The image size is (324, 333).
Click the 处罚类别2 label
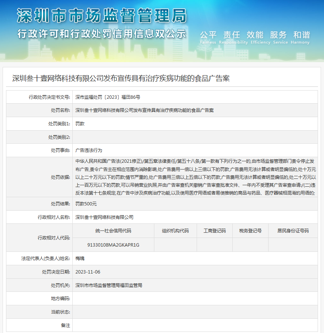click(x=59, y=137)
